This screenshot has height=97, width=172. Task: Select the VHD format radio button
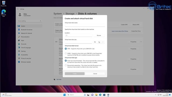tap(66, 48)
